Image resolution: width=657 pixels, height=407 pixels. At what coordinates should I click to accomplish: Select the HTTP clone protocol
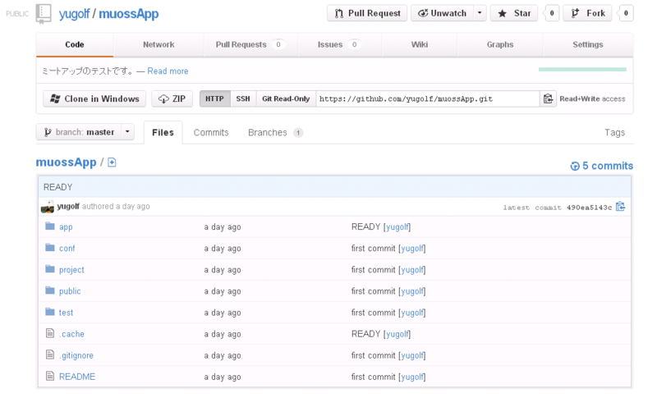(x=214, y=98)
